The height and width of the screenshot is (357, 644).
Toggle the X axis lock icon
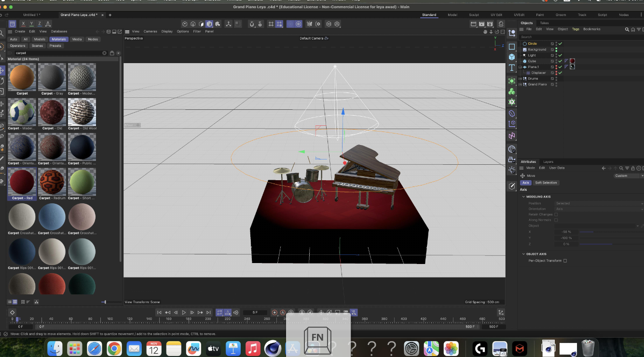(x=24, y=24)
